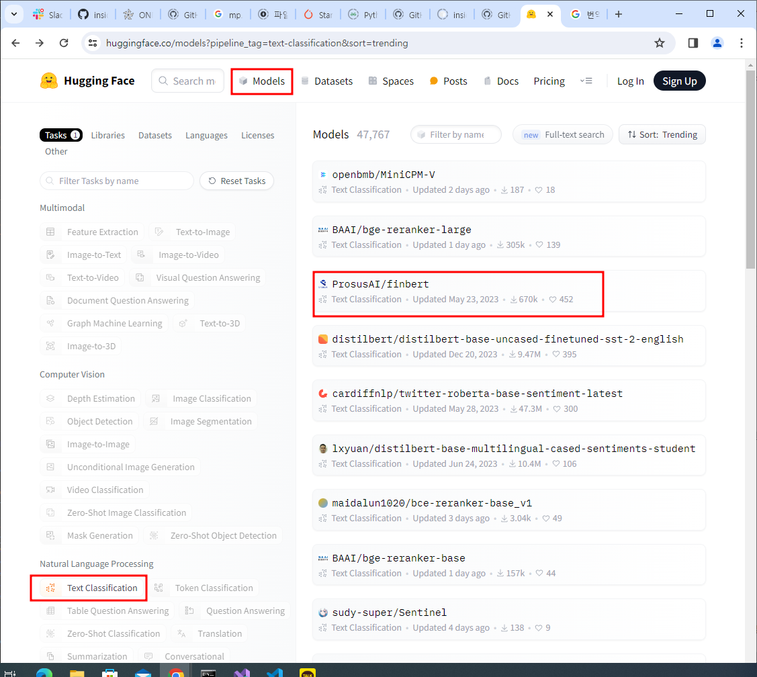The height and width of the screenshot is (677, 757).
Task: Toggle the Text-to-Image task filter
Action: [x=192, y=232]
